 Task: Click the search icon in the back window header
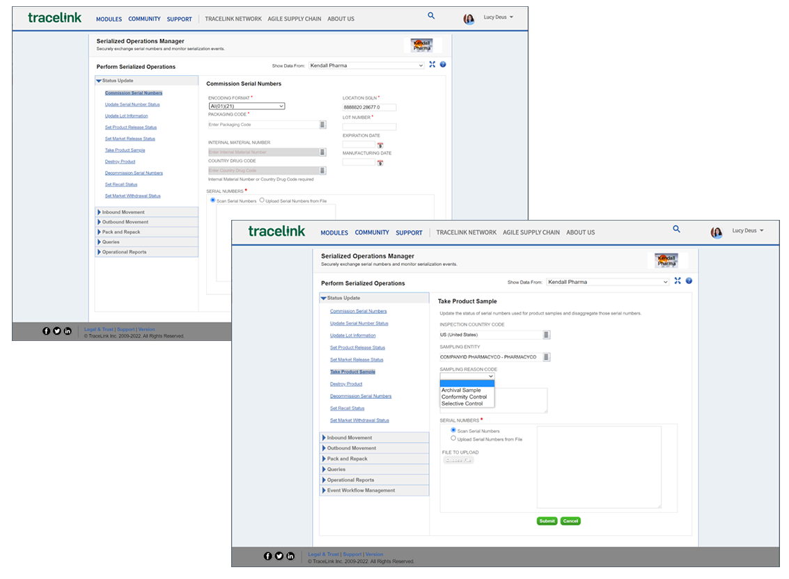point(431,15)
